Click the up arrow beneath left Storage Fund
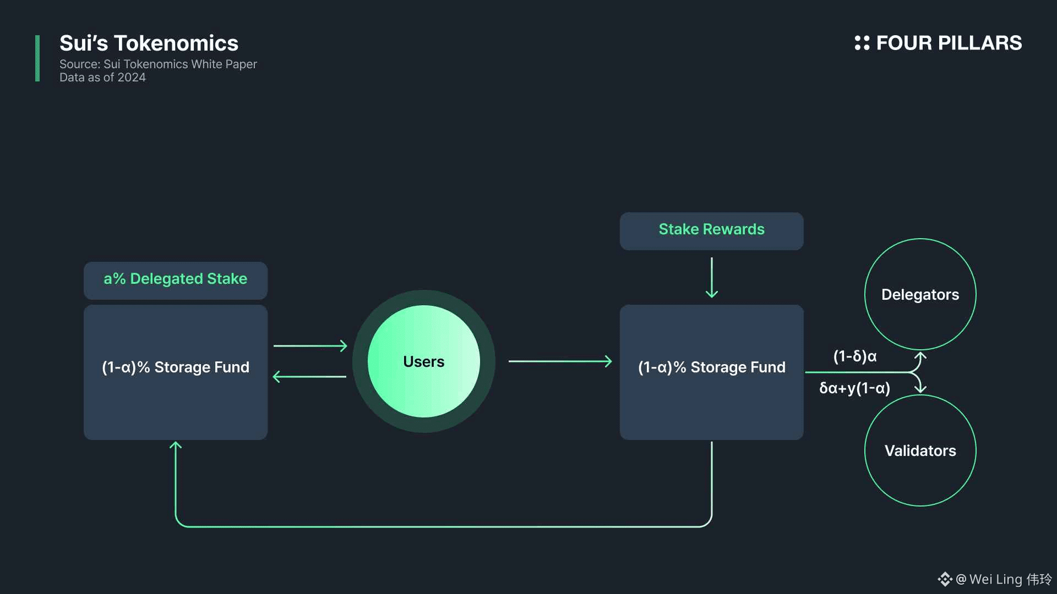Screen dimensions: 1057x594 point(176,447)
